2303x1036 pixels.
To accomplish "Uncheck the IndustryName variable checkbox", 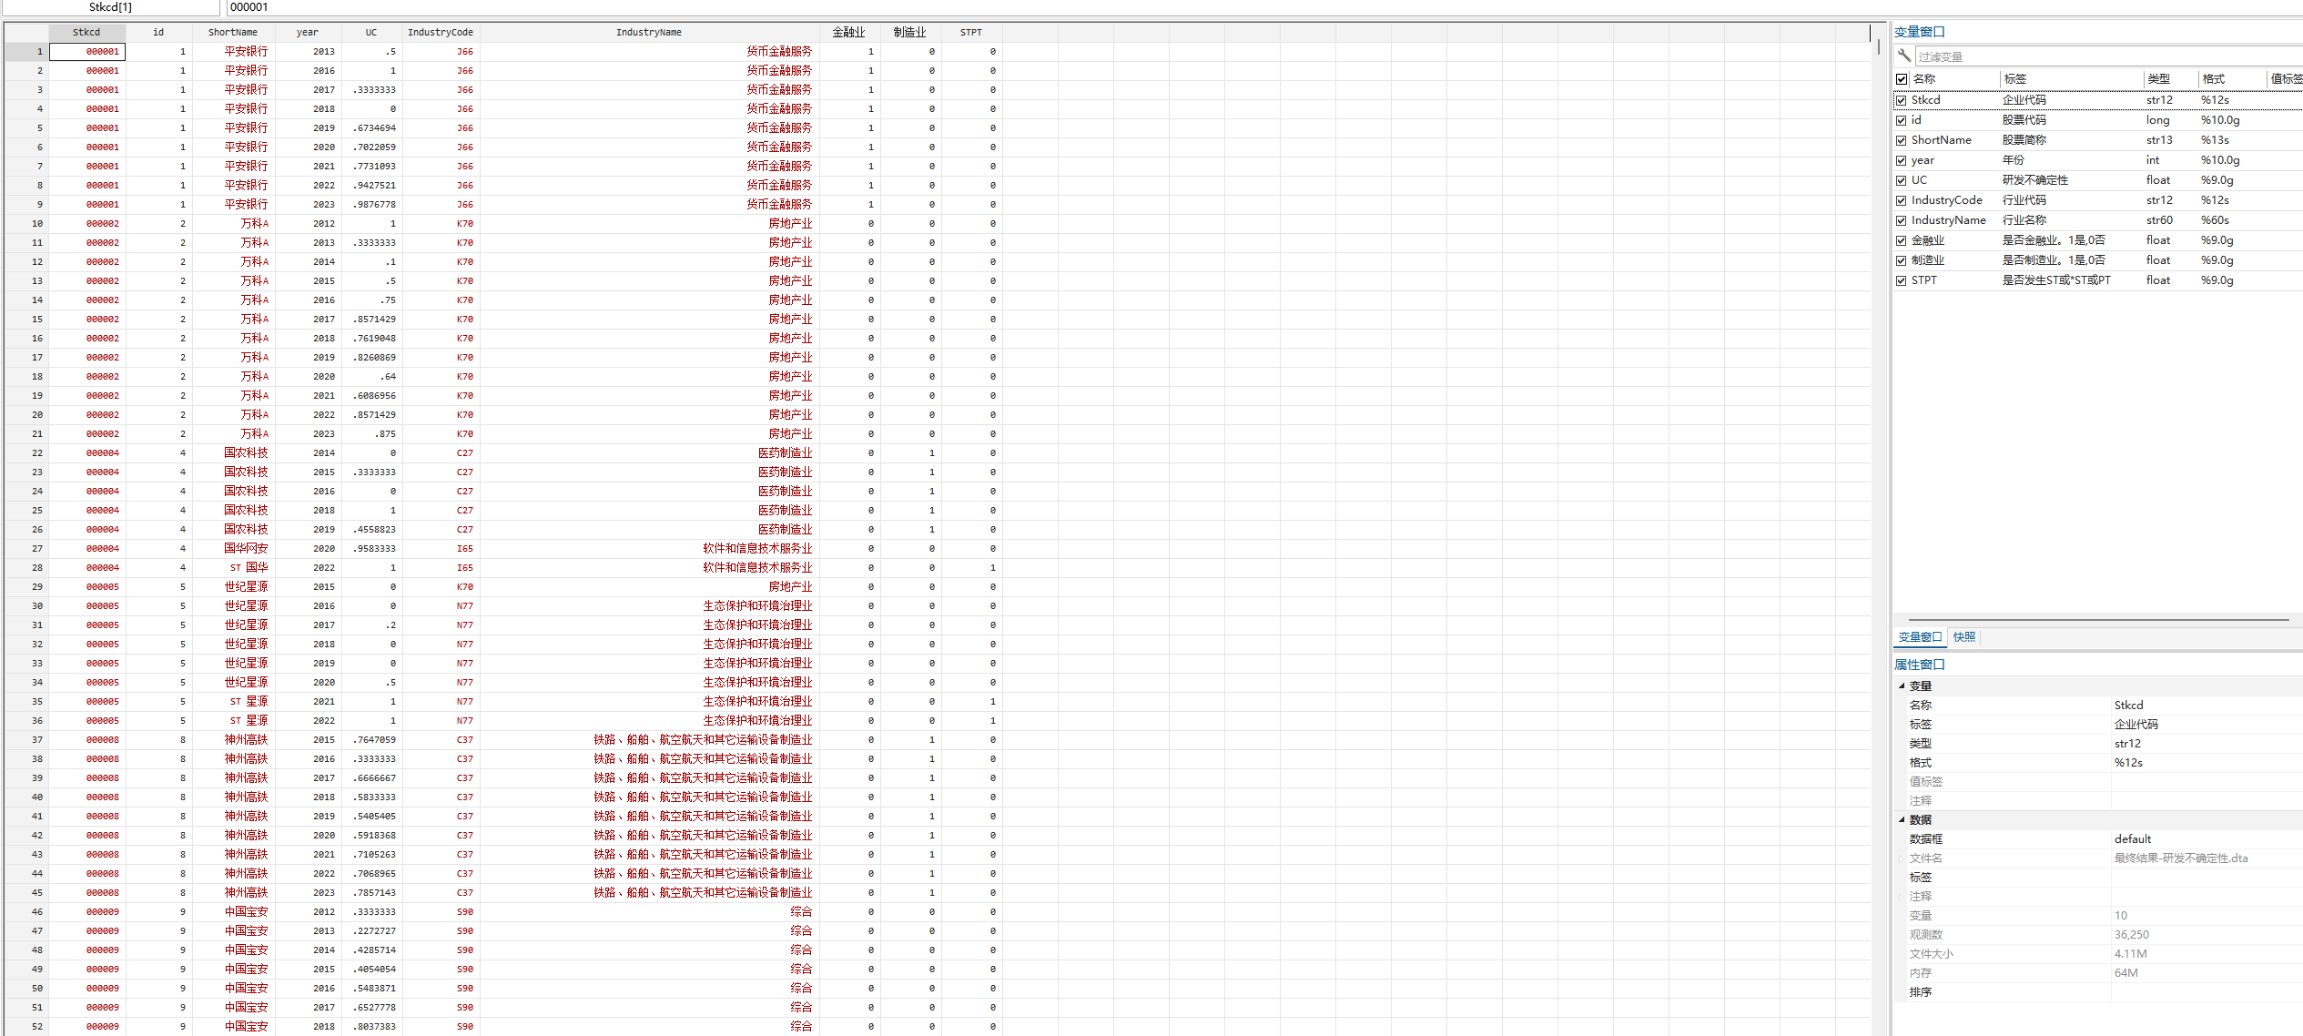I will coord(1902,220).
